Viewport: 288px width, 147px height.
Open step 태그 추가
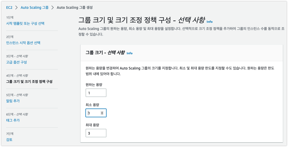[x=13, y=120]
